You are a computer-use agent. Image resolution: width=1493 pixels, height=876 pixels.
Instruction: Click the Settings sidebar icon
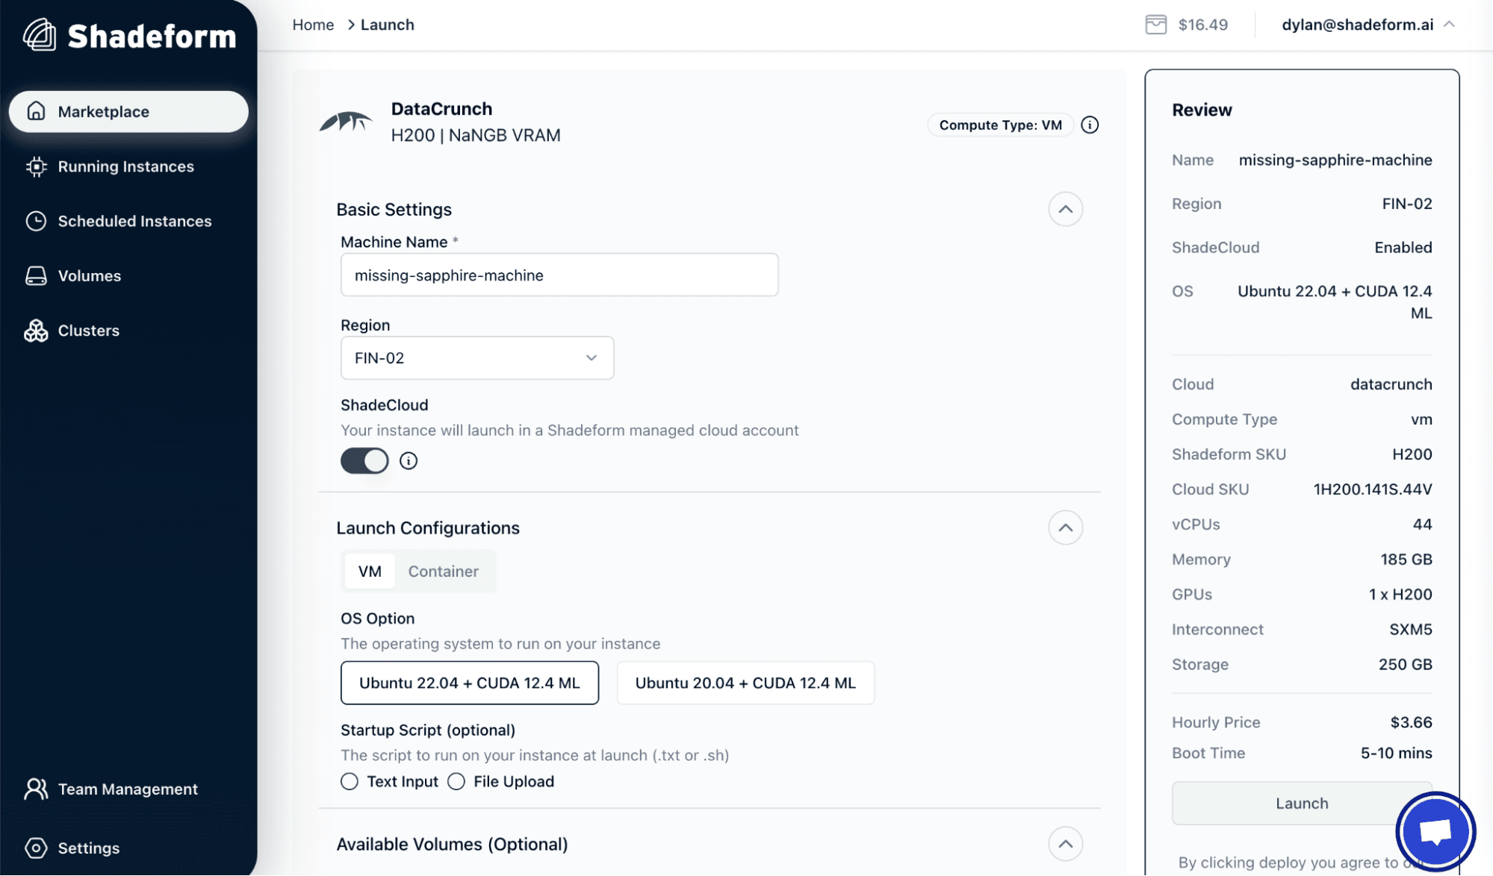coord(37,845)
